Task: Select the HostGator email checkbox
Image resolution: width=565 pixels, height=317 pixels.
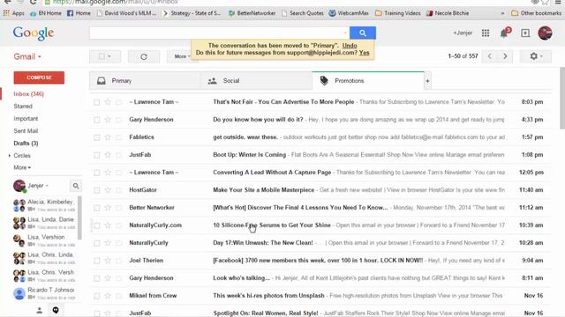Action: click(x=96, y=190)
